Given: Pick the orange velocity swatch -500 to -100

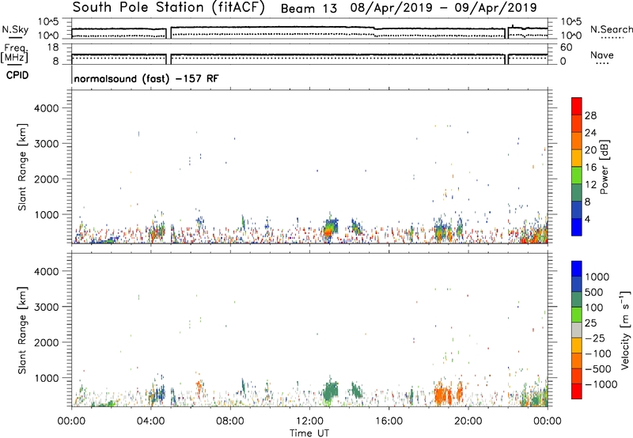Looking at the screenshot, I should [x=577, y=361].
